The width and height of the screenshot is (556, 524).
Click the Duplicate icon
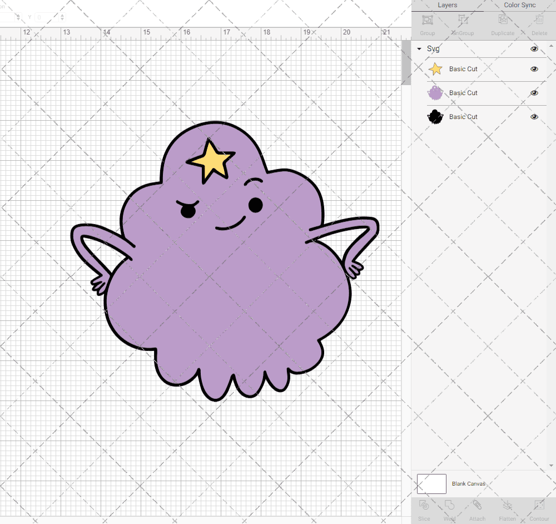coord(503,20)
